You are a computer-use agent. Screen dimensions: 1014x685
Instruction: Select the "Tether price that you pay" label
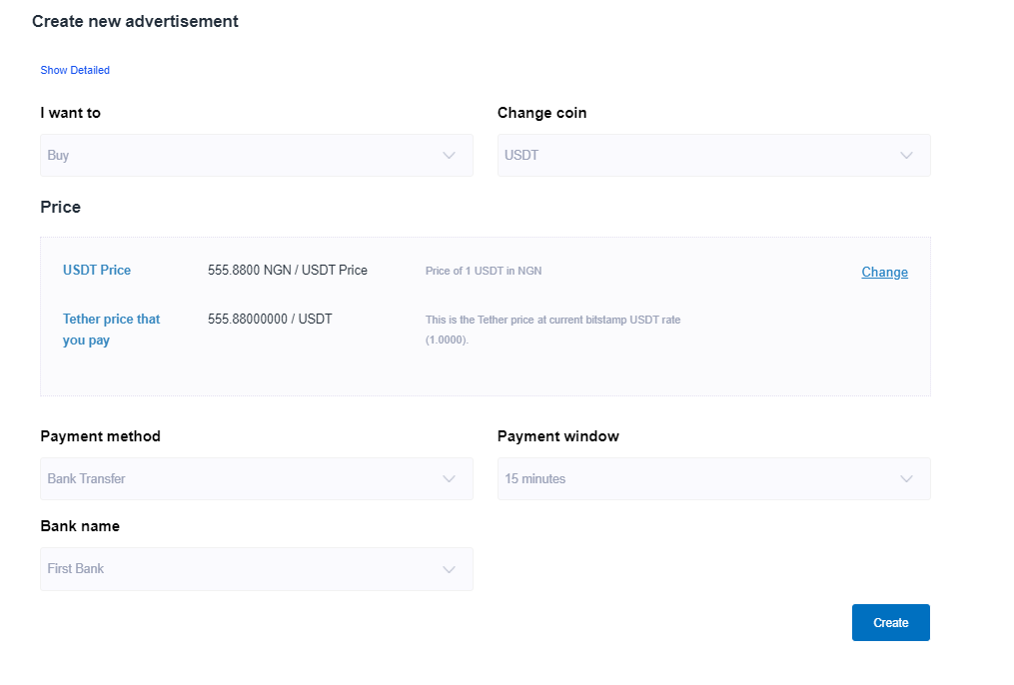pos(111,330)
